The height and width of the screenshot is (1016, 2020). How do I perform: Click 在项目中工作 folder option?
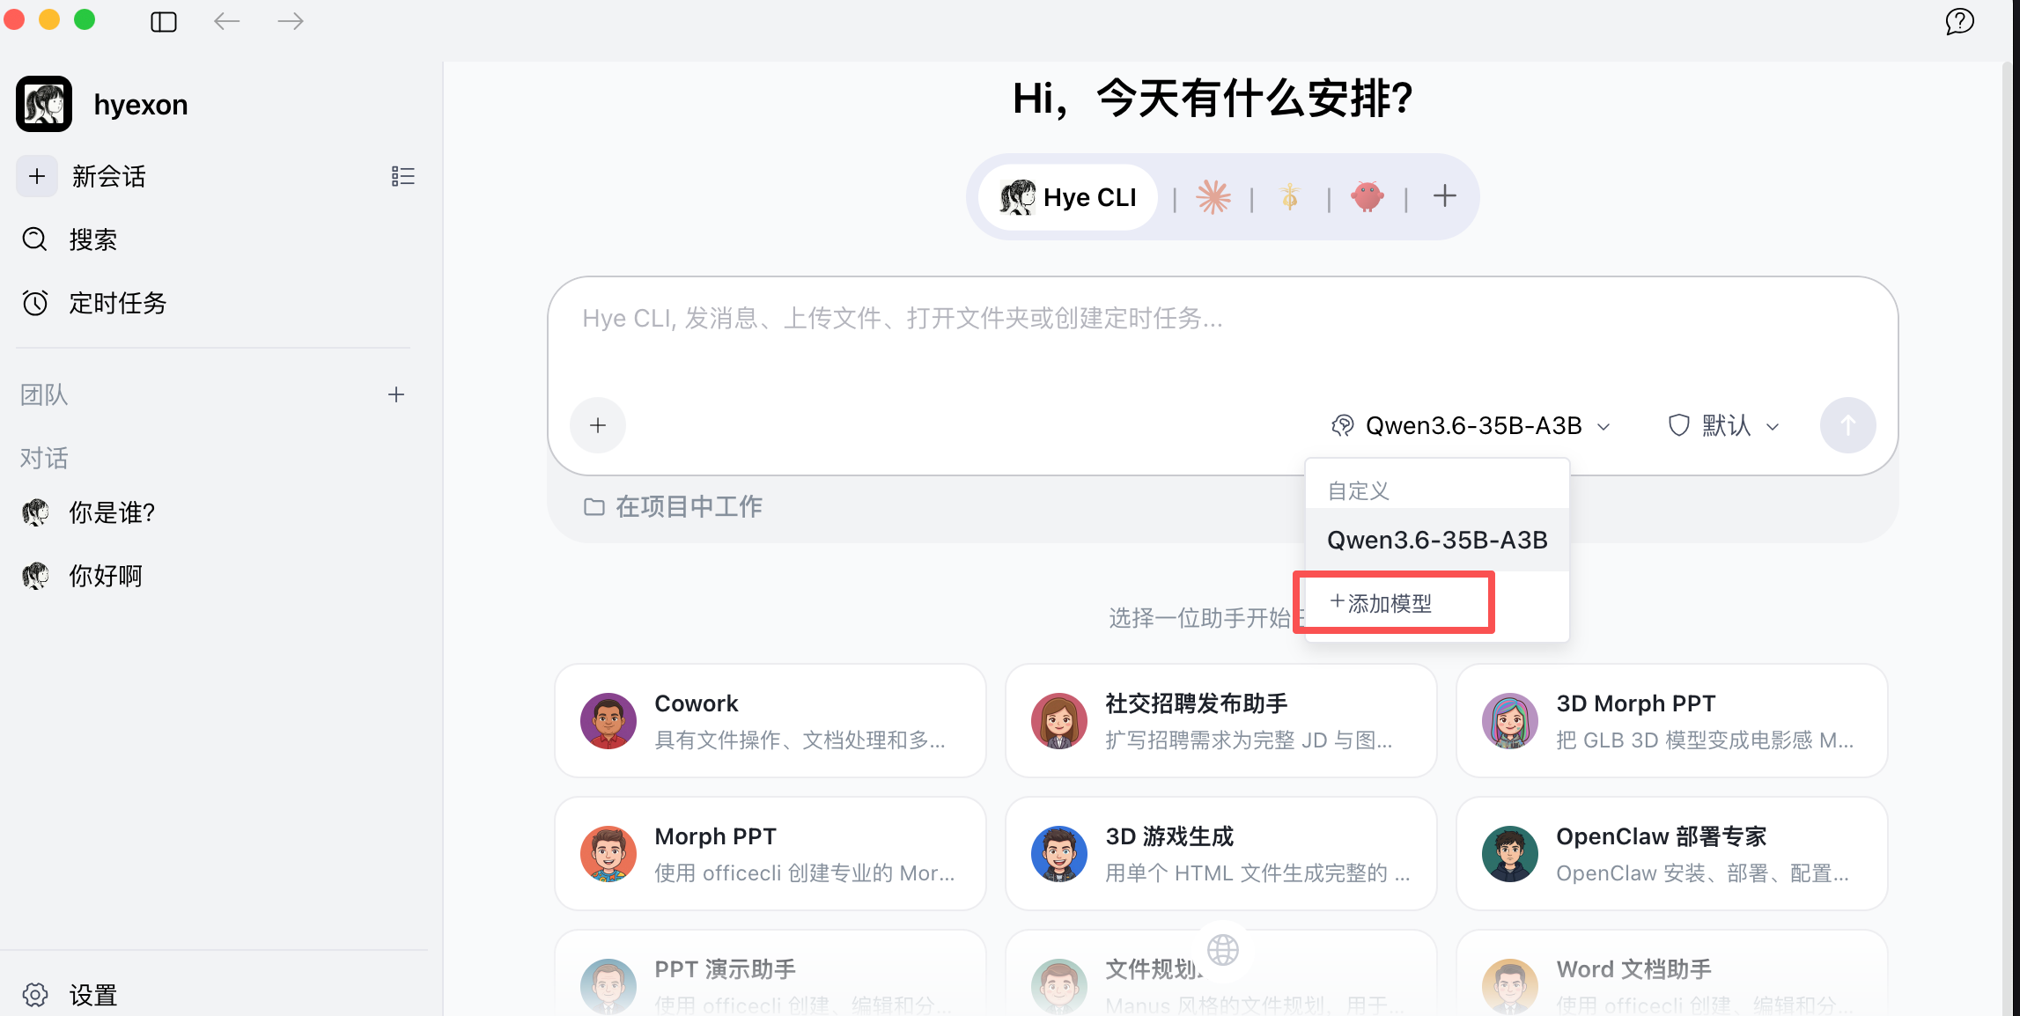[x=674, y=507]
